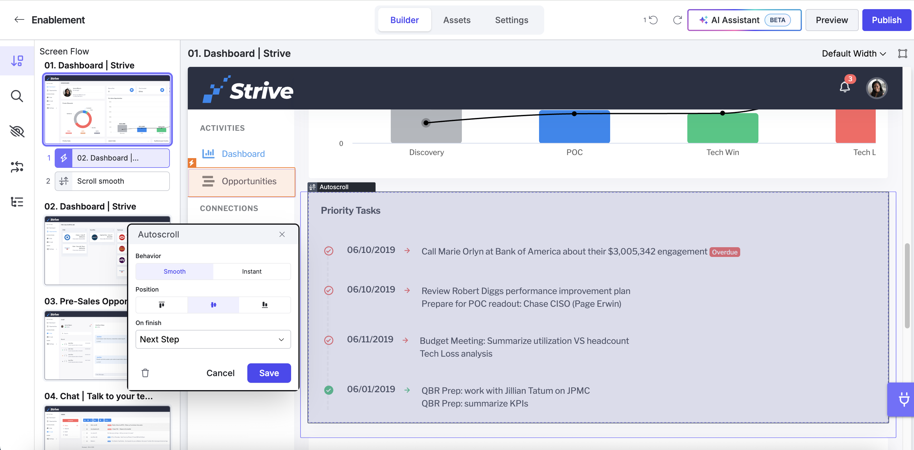914x450 pixels.
Task: Click the check icon on Bank of America task
Action: coord(329,251)
